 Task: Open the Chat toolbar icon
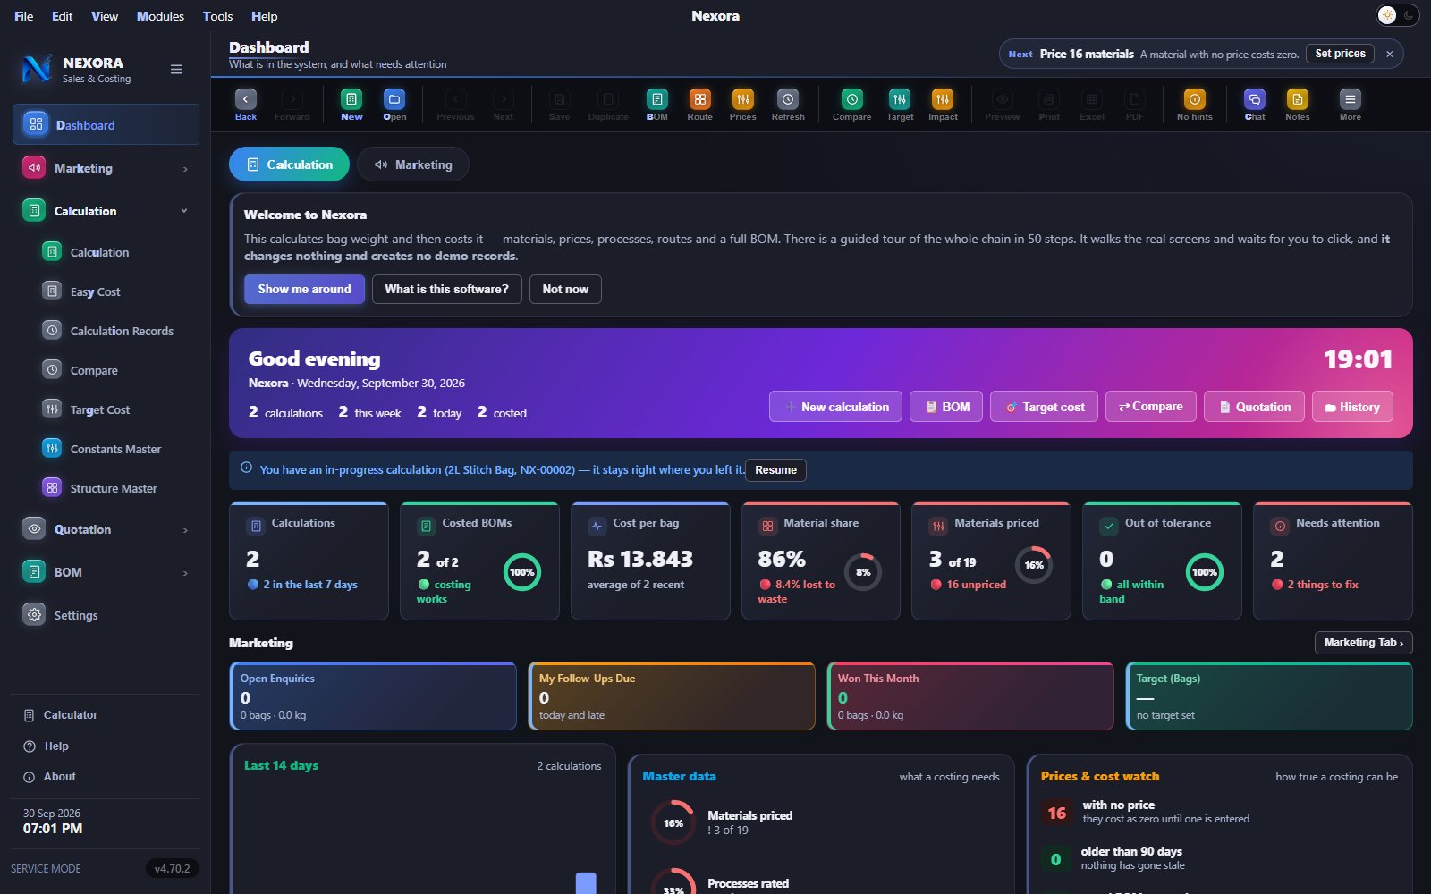click(x=1255, y=105)
